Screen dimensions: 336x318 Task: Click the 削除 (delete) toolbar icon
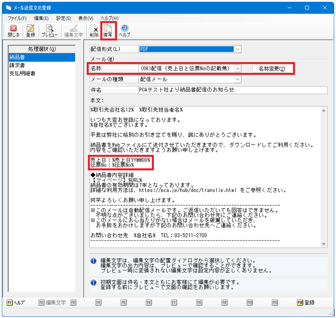point(94,31)
